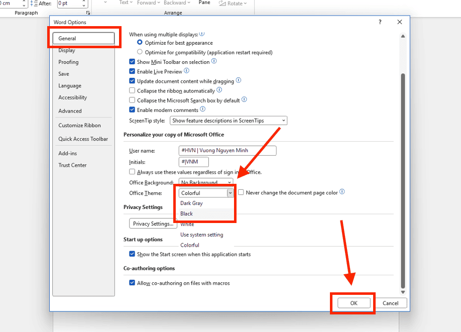Open the Bring Forward dropdown in ribbon
The image size is (461, 332).
[x=149, y=3]
